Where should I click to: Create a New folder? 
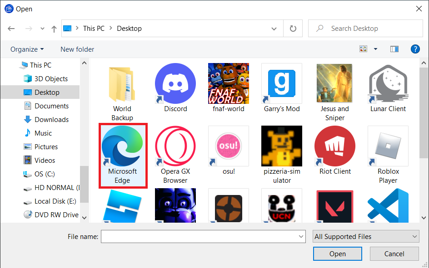tap(77, 49)
